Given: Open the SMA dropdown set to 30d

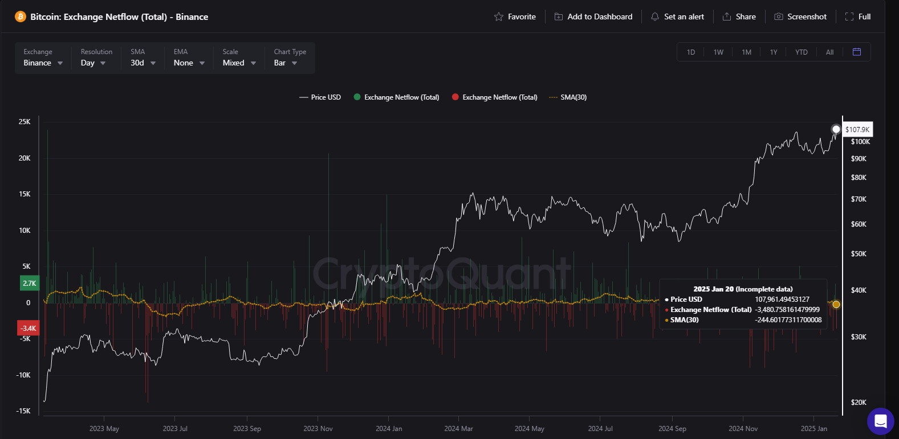Looking at the screenshot, I should tap(143, 58).
